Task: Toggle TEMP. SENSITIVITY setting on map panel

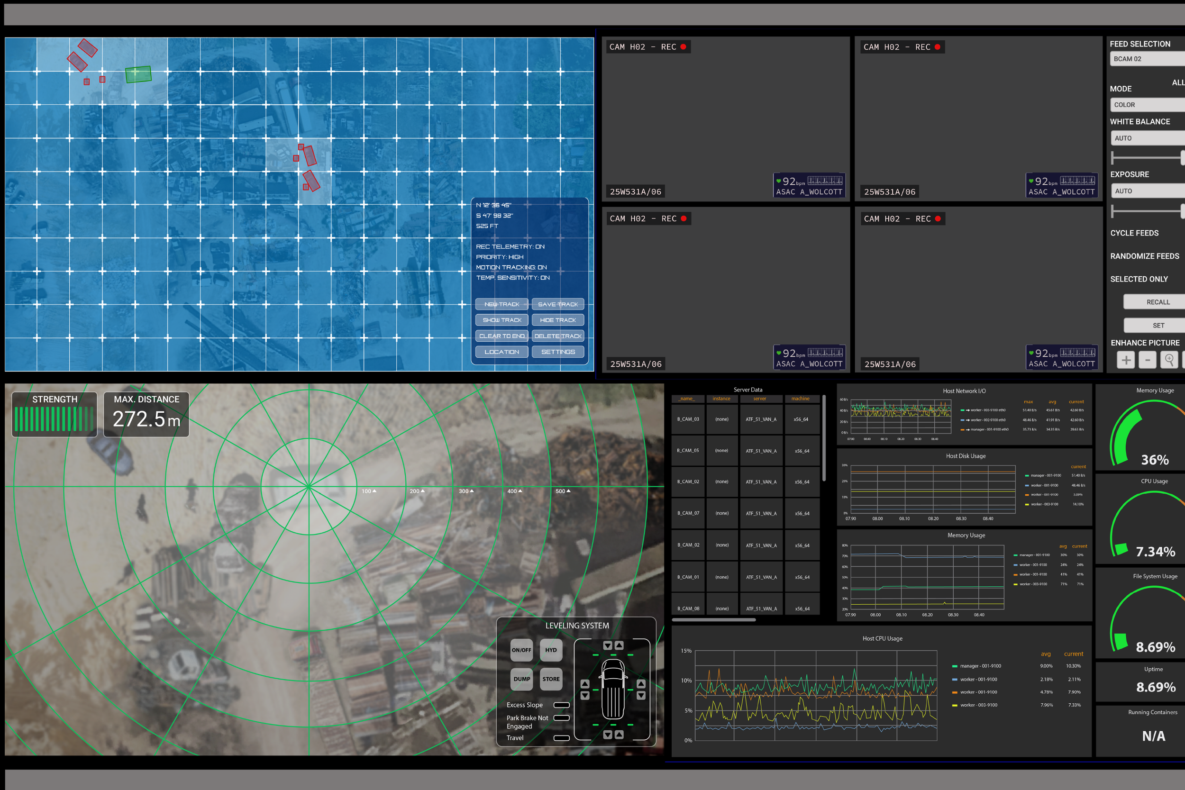Action: (x=513, y=278)
